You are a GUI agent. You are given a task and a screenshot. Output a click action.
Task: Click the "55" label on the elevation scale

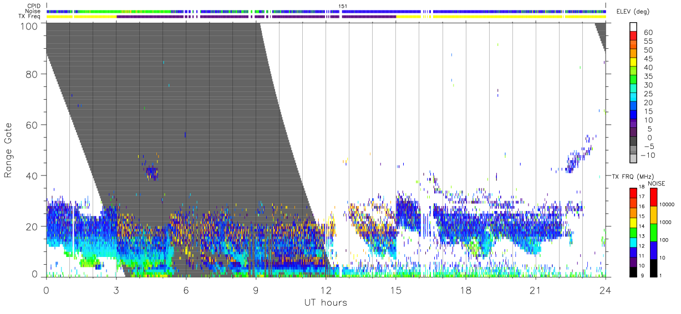[648, 42]
